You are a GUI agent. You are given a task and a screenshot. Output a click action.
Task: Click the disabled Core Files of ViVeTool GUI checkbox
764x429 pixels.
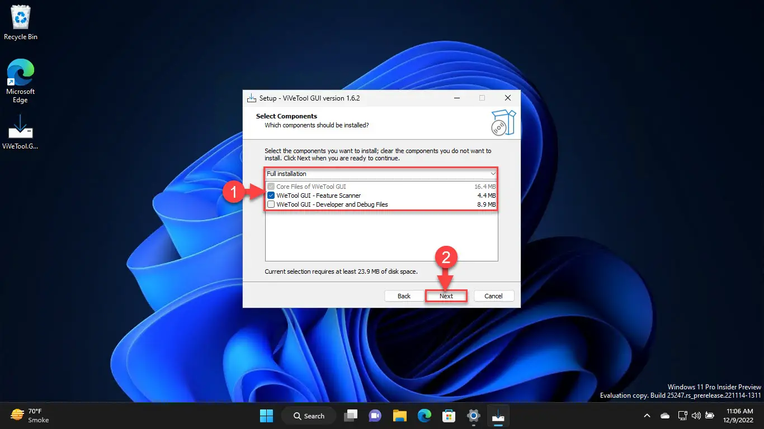[271, 186]
